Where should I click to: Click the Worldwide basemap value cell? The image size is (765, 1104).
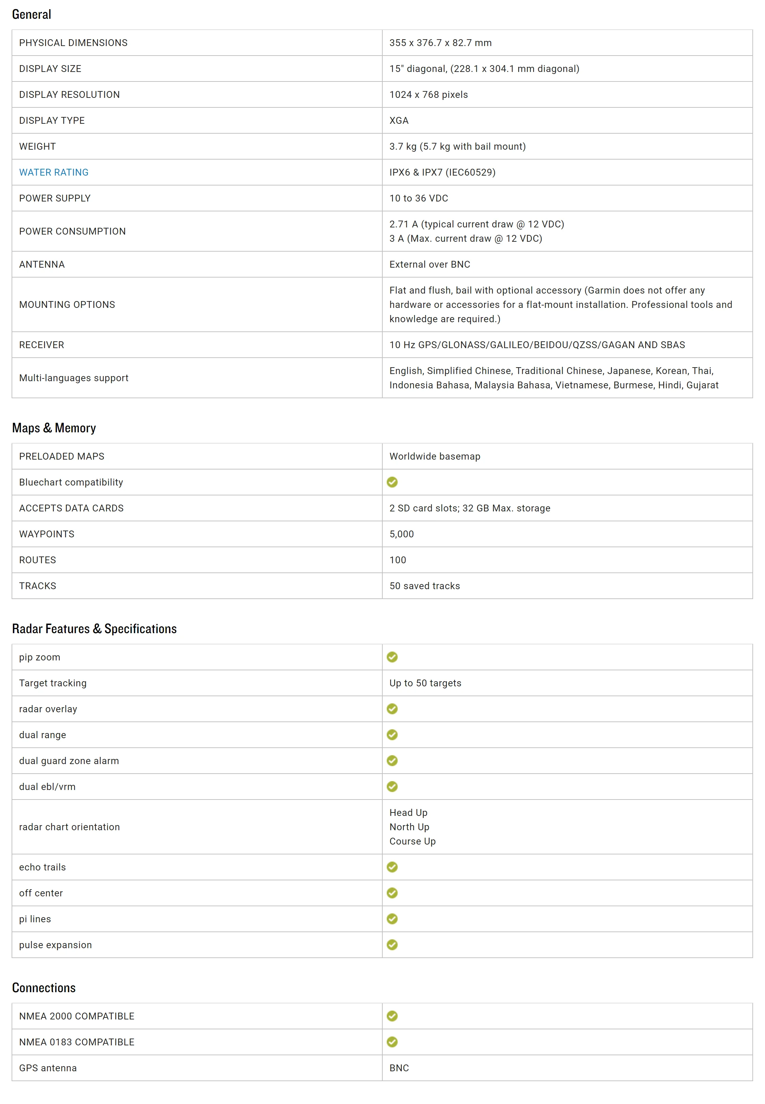coord(435,456)
